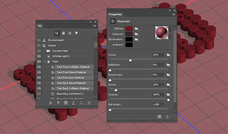Collapse the Properties panel with double arrows
This screenshot has height=134, width=228.
coord(170,11)
